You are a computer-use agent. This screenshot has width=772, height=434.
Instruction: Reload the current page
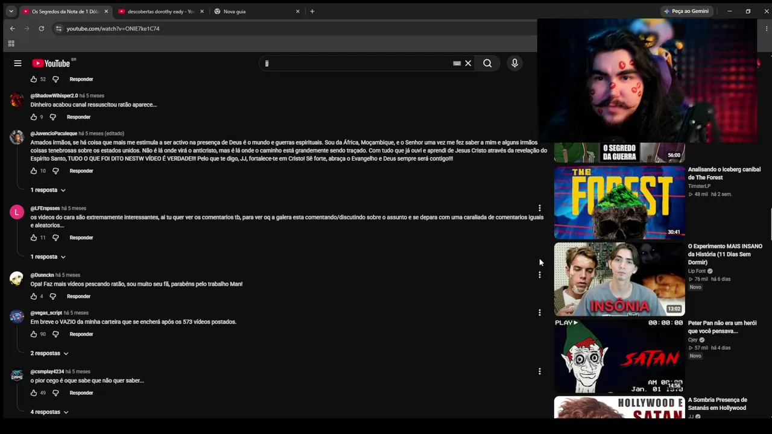pyautogui.click(x=41, y=28)
